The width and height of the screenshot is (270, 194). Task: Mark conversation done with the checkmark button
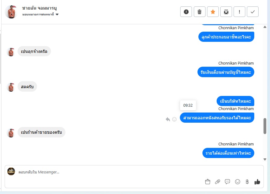[253, 12]
